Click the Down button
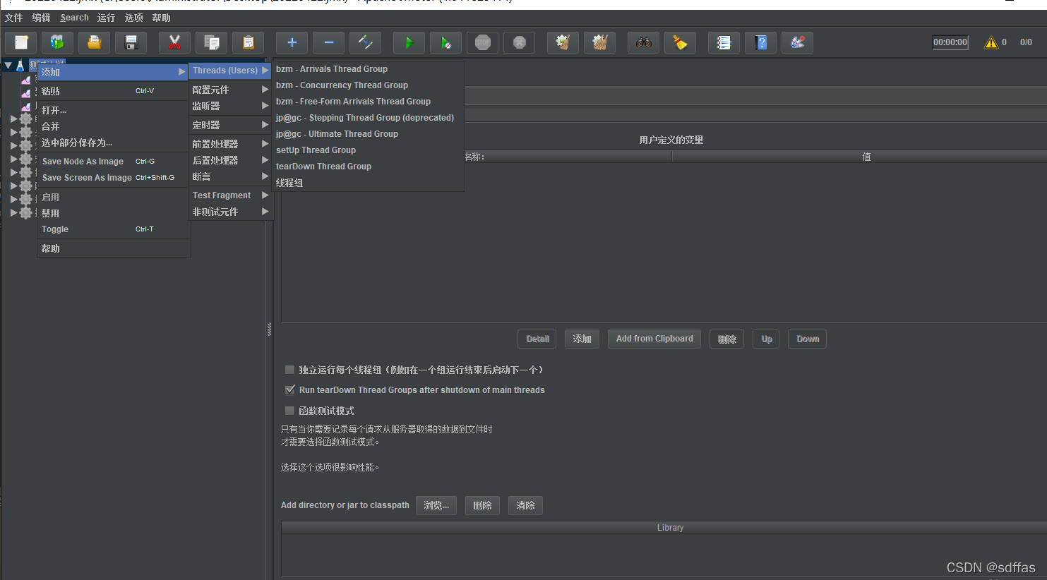Screen dimensions: 1047x580 (x=808, y=339)
